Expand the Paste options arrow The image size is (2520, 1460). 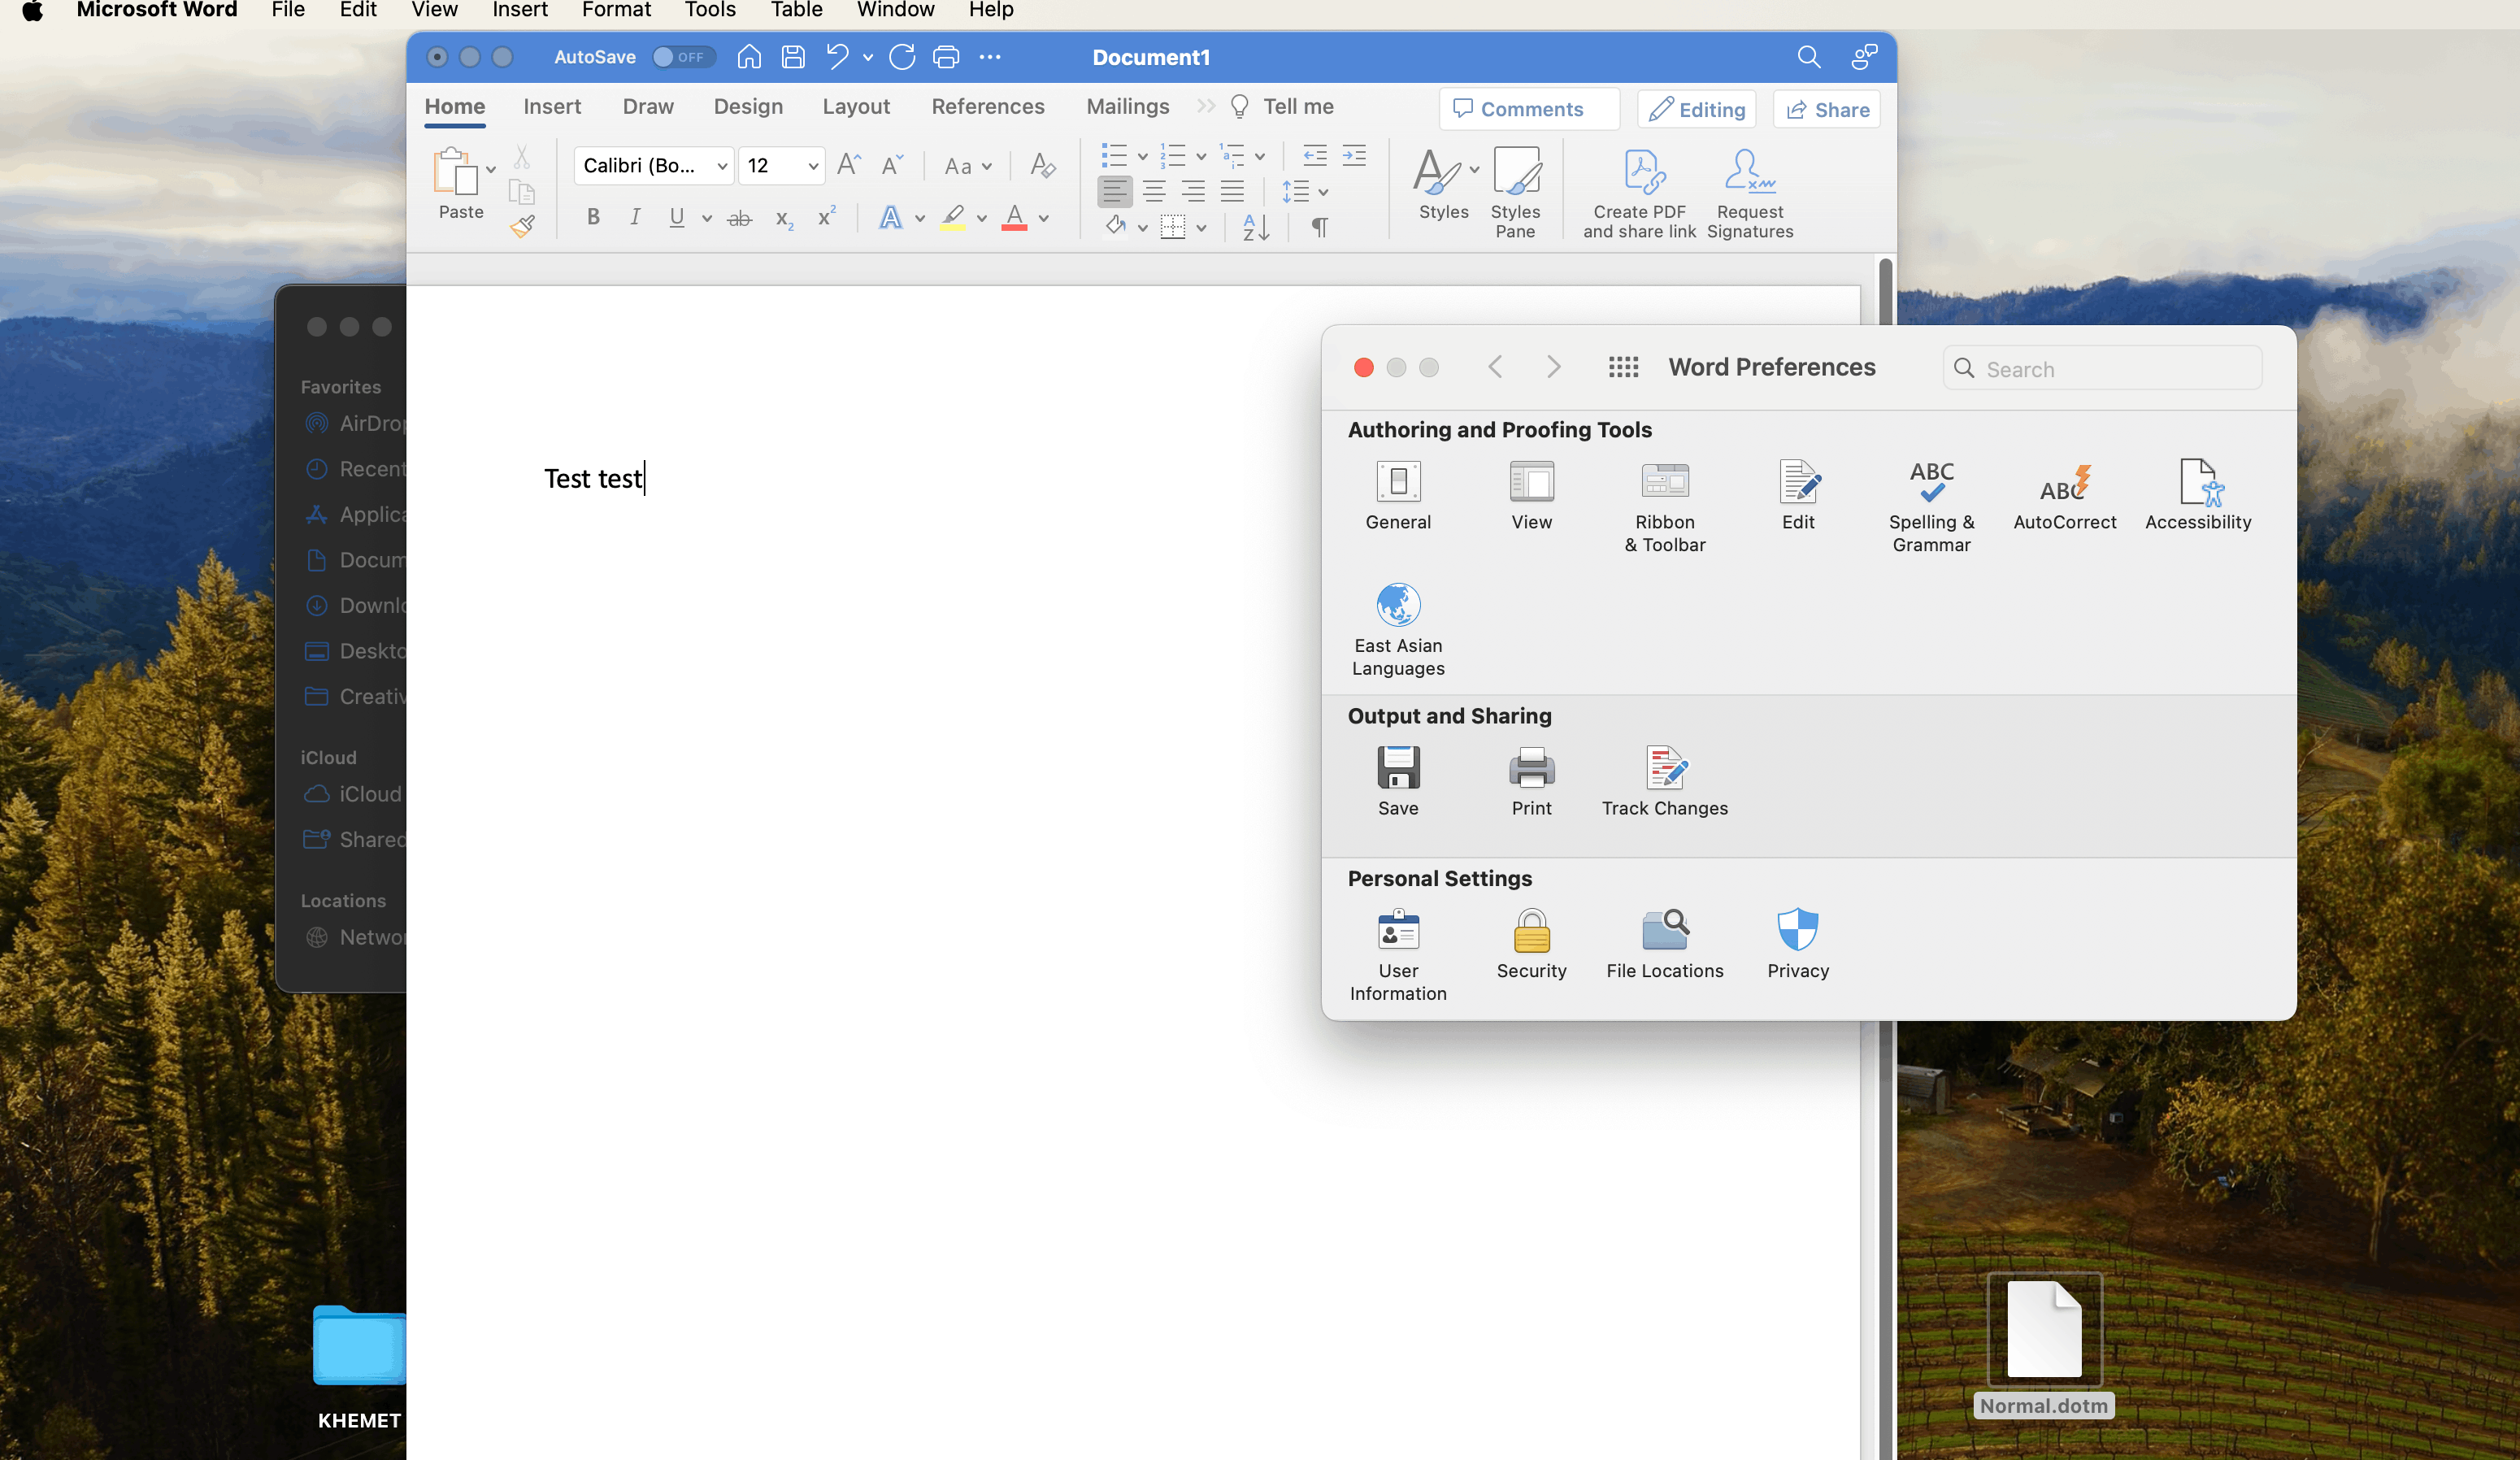click(491, 170)
